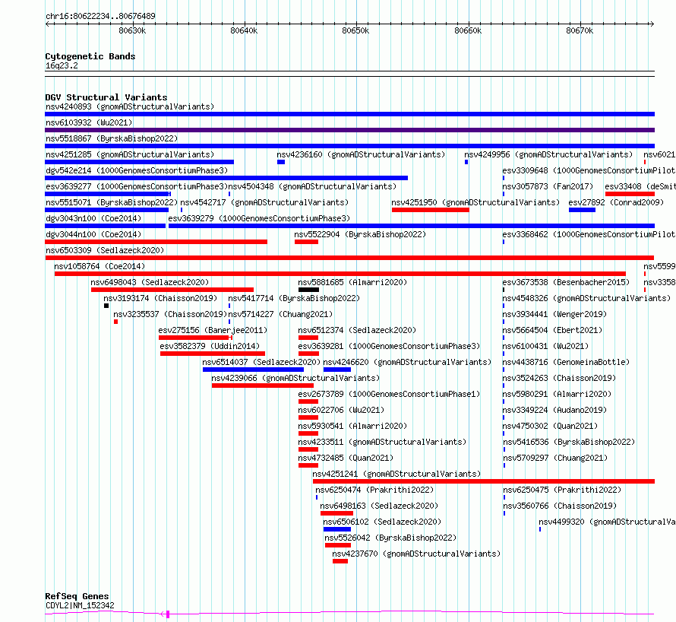The width and height of the screenshot is (676, 622).
Task: Select the nsv4438716 (GenomeinaBottle) label
Action: pyautogui.click(x=566, y=362)
